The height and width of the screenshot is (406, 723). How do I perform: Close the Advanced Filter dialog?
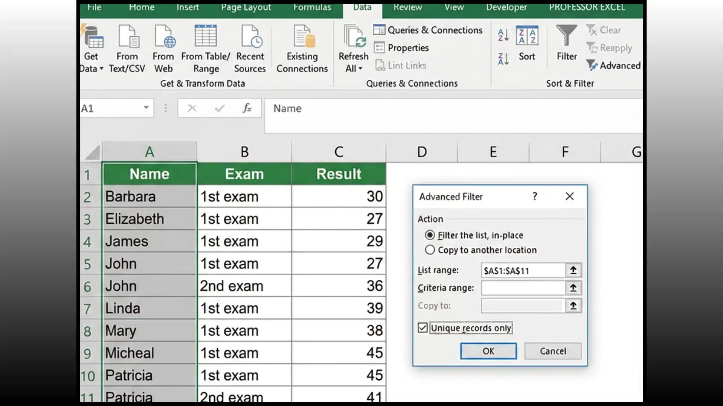click(x=570, y=196)
